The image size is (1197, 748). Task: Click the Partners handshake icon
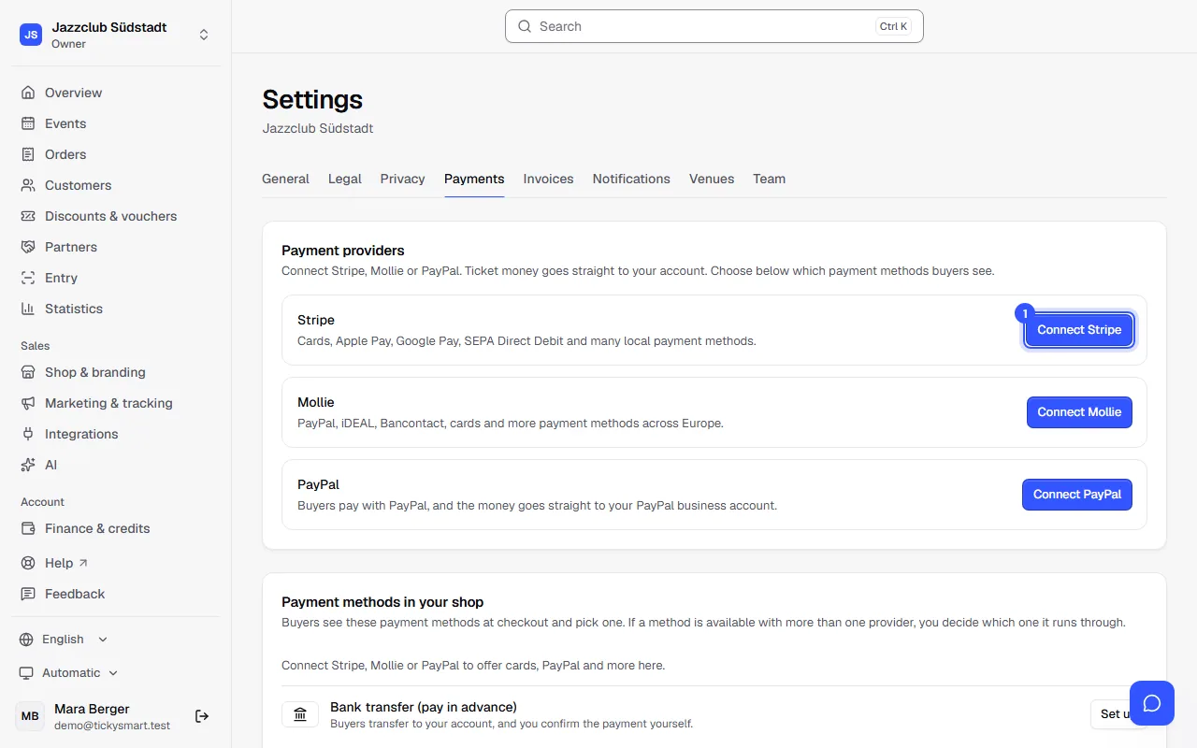tap(28, 247)
